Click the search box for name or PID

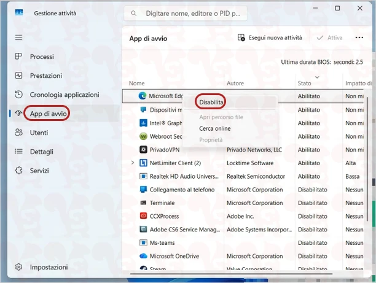click(186, 14)
